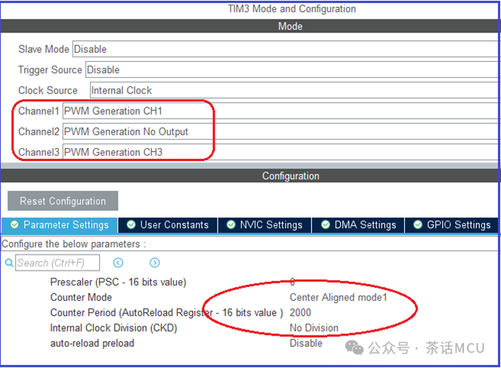Screen dimensions: 501x368
Task: Open Channel1 PWM Generation CH1 dropdown
Action: (136, 111)
